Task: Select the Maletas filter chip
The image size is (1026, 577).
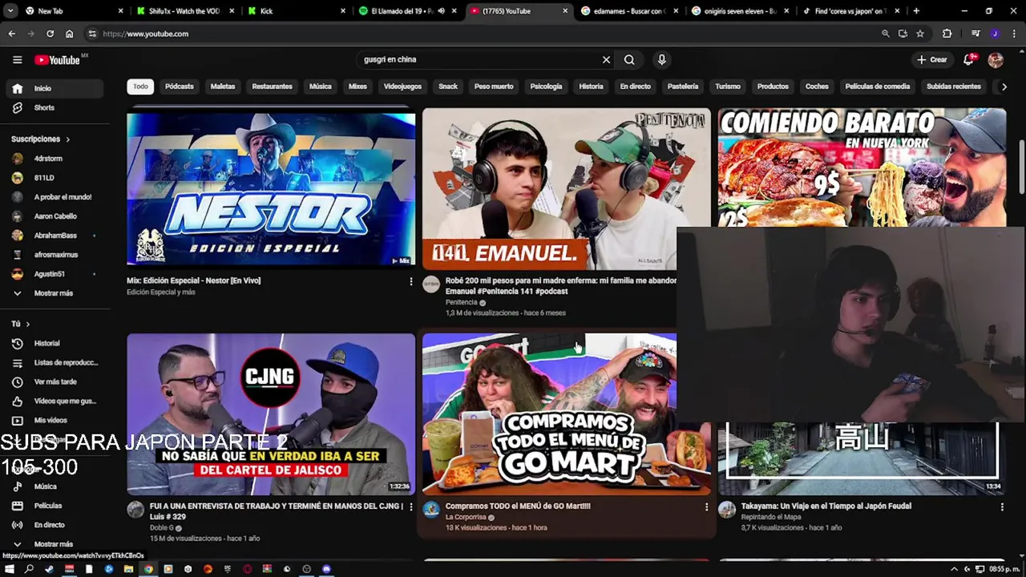Action: click(223, 87)
